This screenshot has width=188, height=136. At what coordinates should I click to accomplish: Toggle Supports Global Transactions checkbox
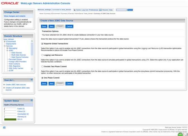(x=42, y=44)
